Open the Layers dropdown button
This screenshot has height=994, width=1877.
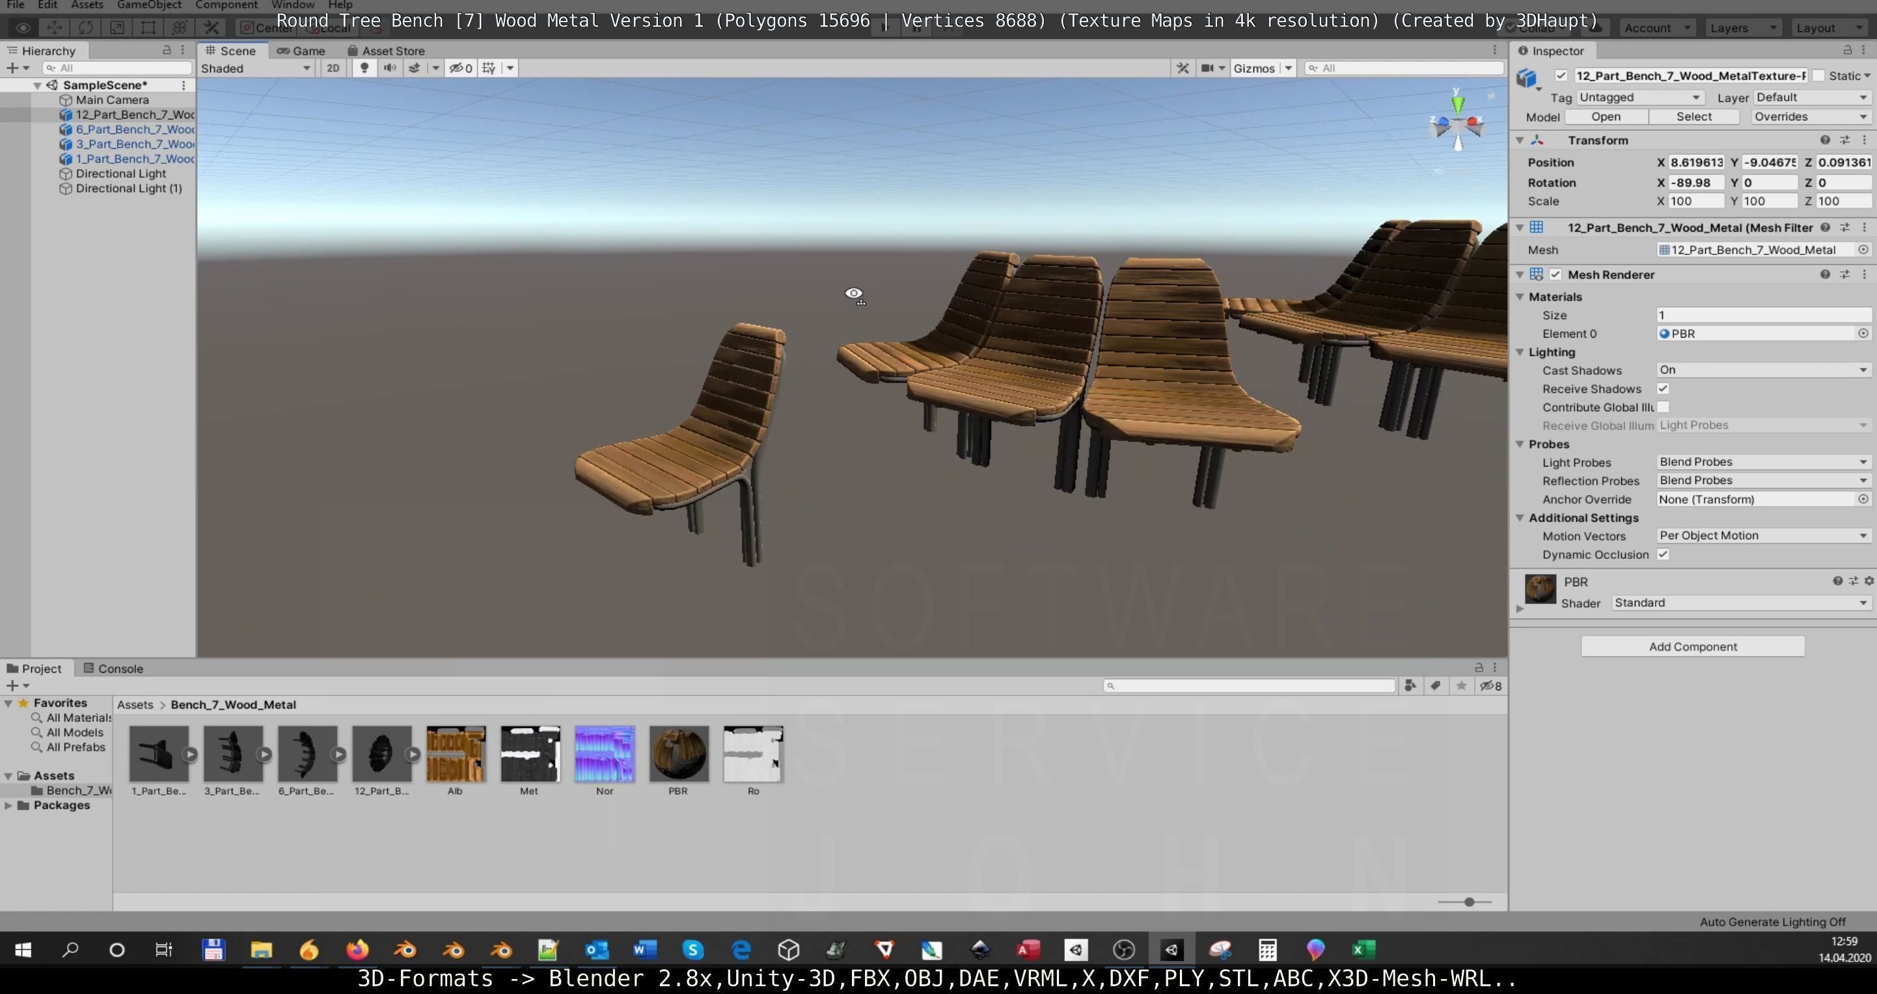point(1744,28)
